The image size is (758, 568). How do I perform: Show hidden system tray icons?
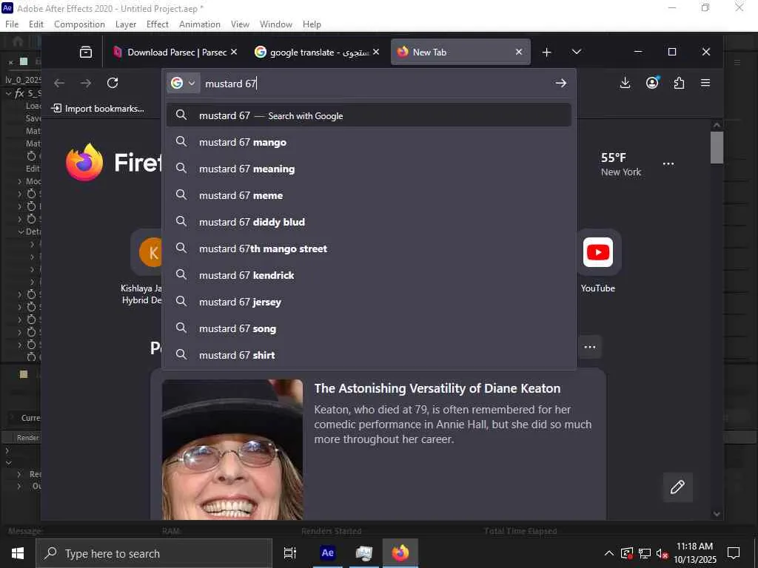[609, 553]
